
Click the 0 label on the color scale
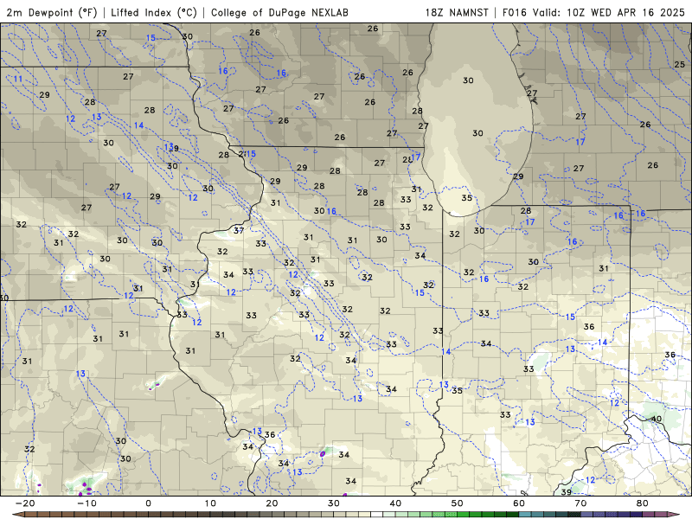pos(148,503)
